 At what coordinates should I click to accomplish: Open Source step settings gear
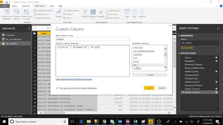click(x=216, y=58)
